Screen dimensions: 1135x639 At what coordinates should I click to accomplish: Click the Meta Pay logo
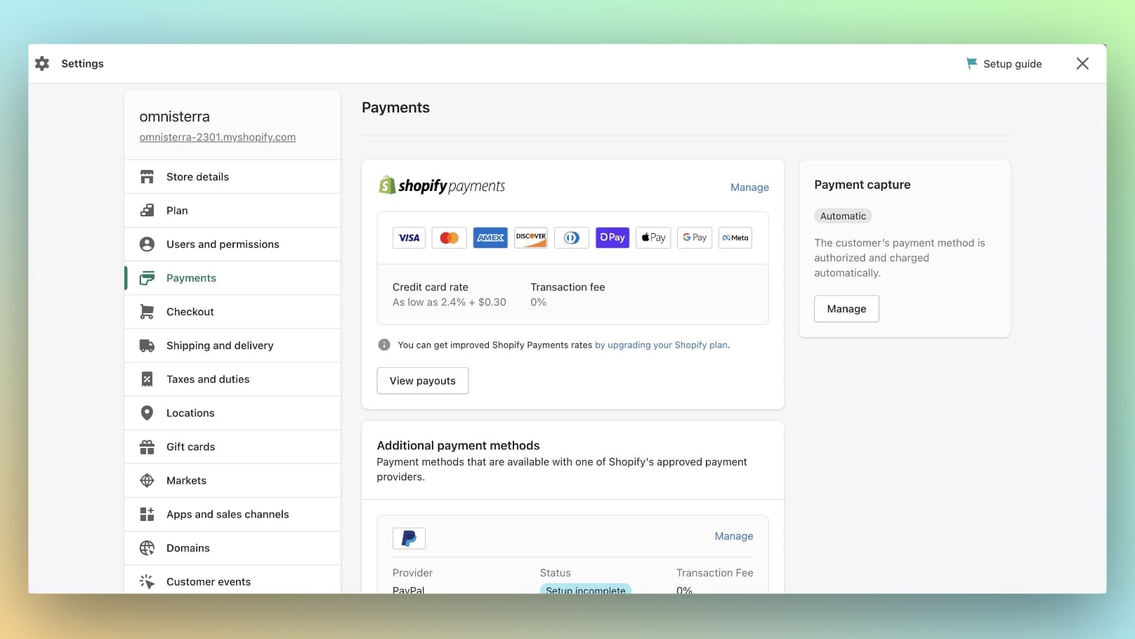(735, 238)
